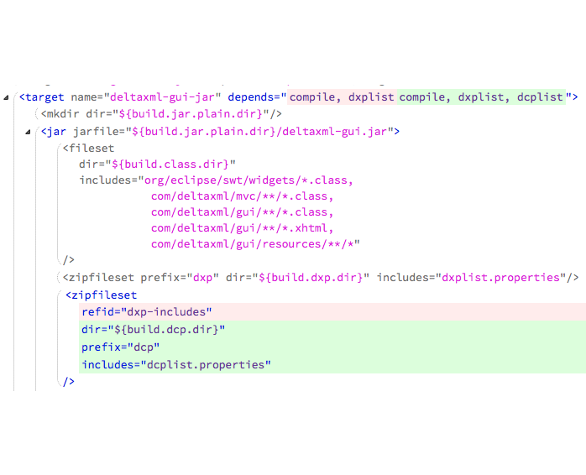Click the dir="${build.class.dir}" attribute
This screenshot has height=475, width=586.
(x=157, y=164)
